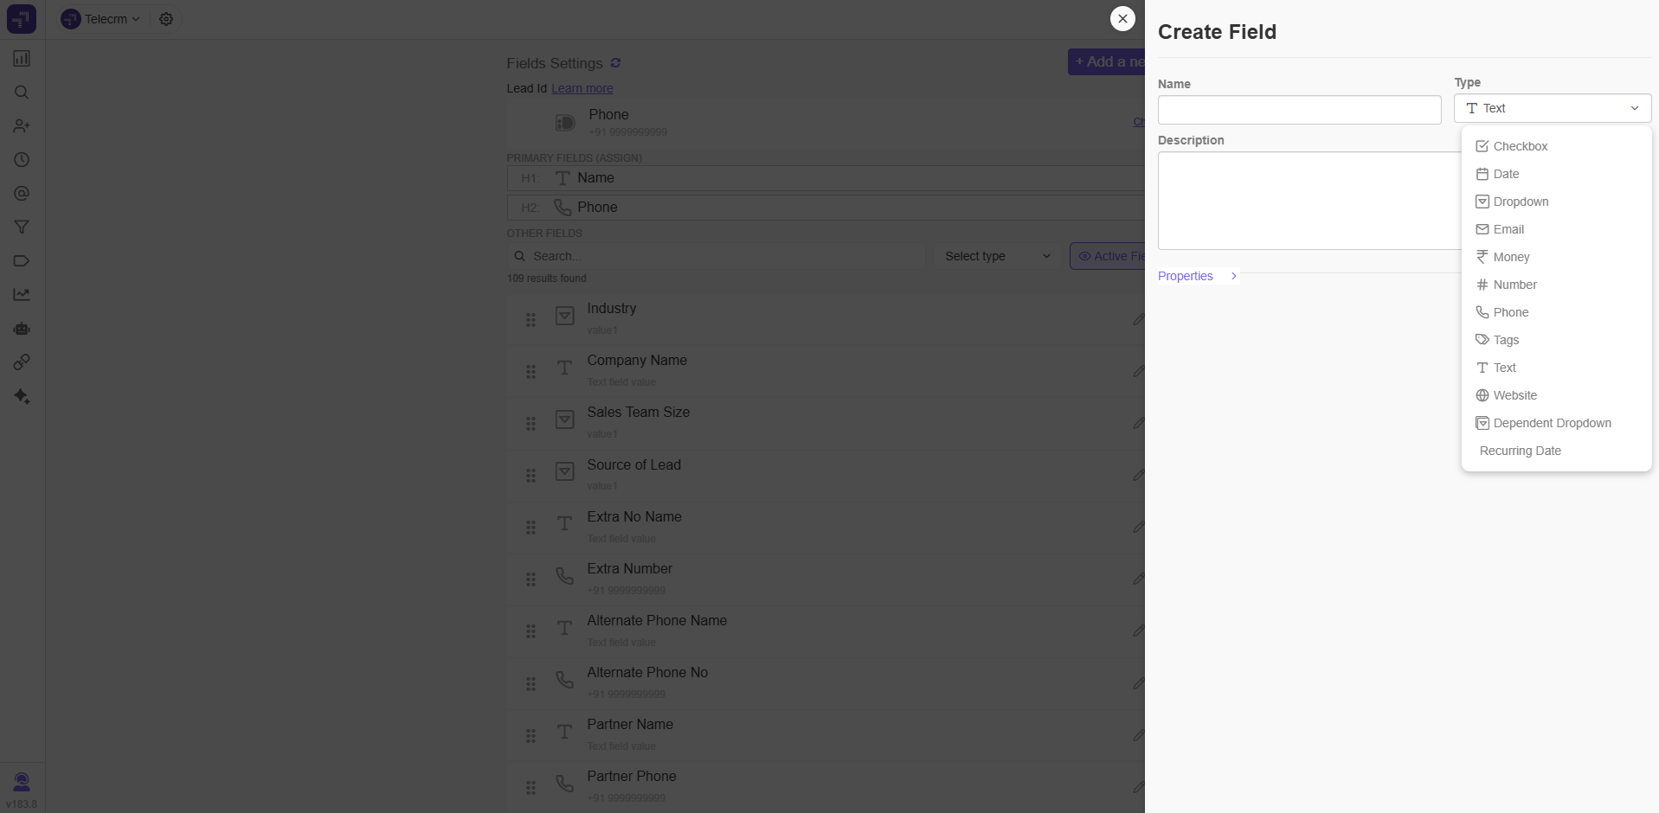1659x813 pixels.
Task: Choose Date from the field type list
Action: click(x=1506, y=173)
